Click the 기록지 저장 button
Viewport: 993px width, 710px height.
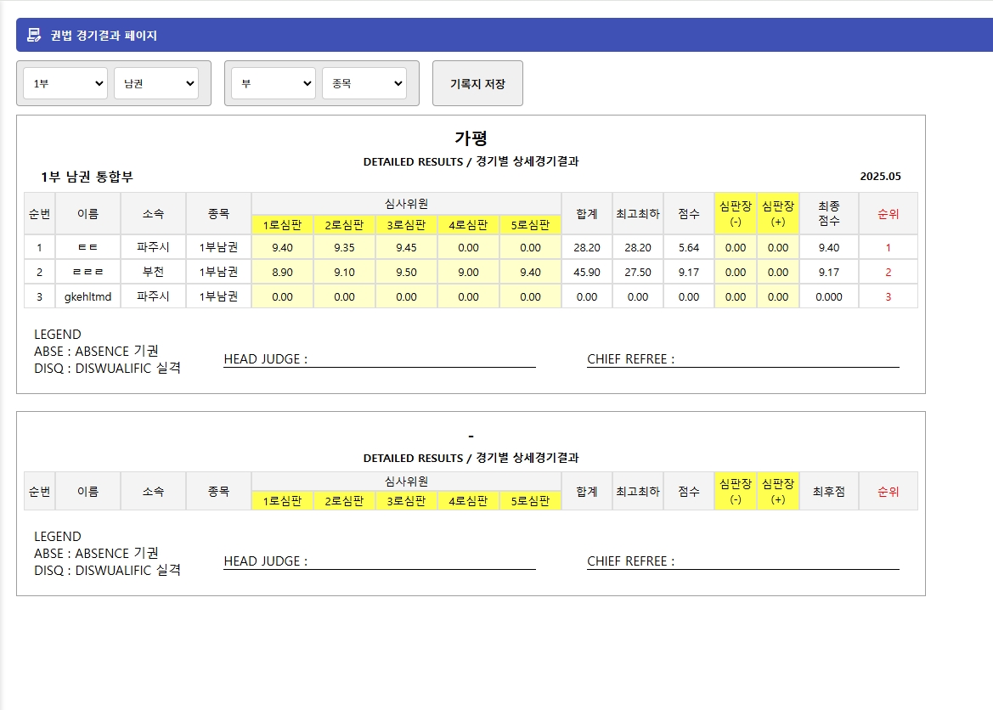(x=477, y=82)
